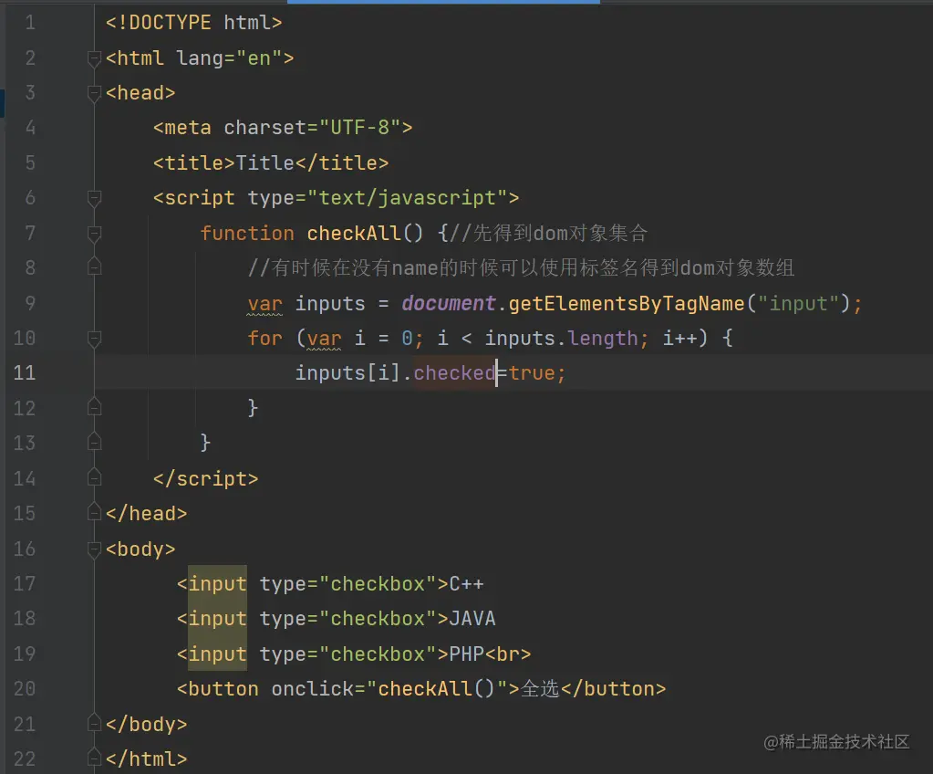Image resolution: width=933 pixels, height=774 pixels.
Task: Click the function end fold marker on line 13
Action: 94,443
